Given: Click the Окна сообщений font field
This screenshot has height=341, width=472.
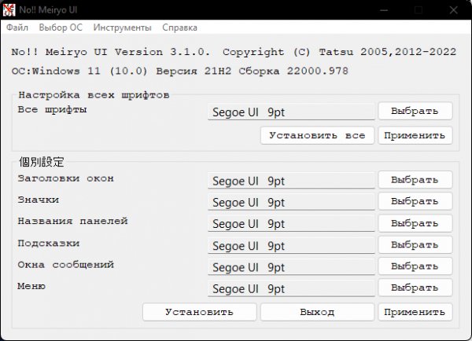Looking at the screenshot, I should [291, 267].
